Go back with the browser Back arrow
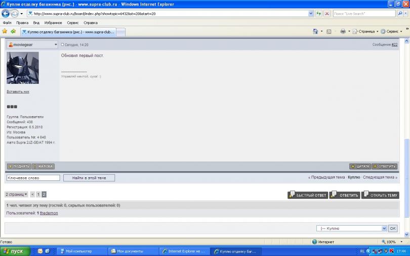410x256 pixels. (x=6, y=13)
